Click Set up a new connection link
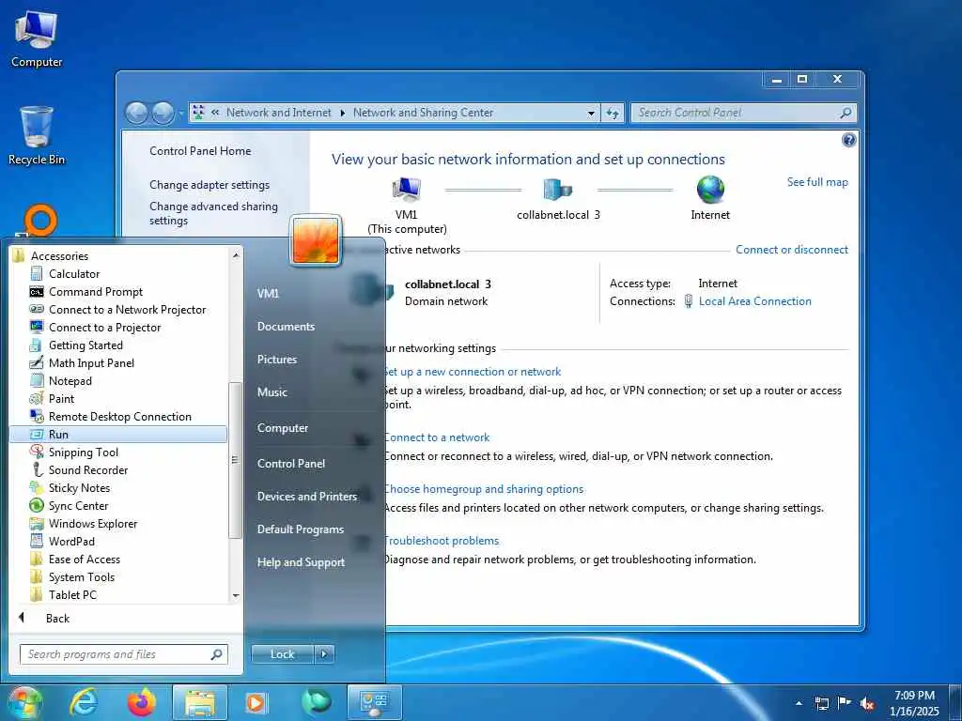This screenshot has height=721, width=962. click(472, 372)
